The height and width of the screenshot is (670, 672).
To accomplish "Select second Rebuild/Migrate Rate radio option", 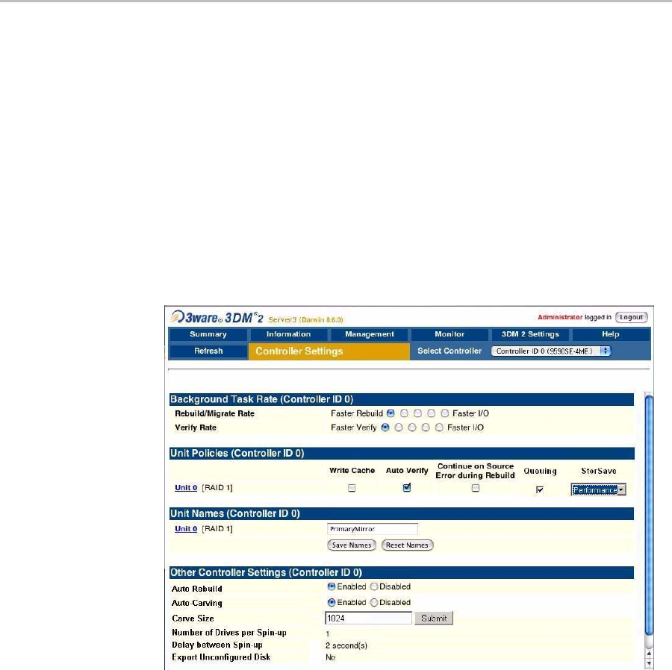I will [404, 413].
